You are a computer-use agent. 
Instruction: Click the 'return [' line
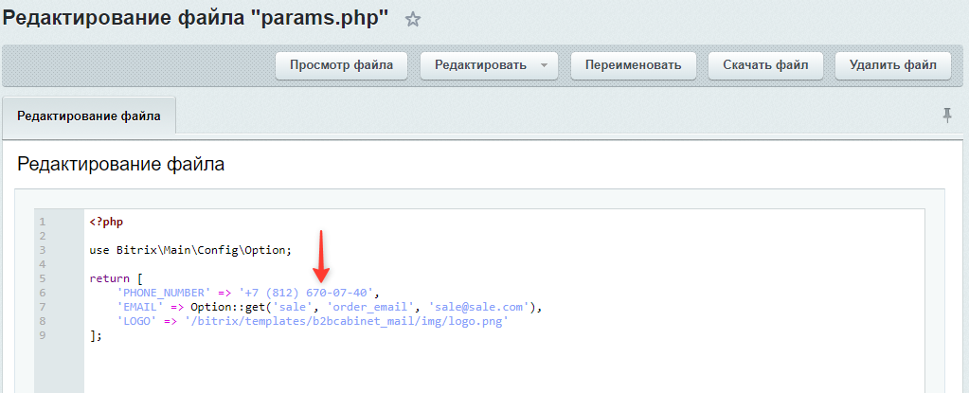(x=117, y=278)
